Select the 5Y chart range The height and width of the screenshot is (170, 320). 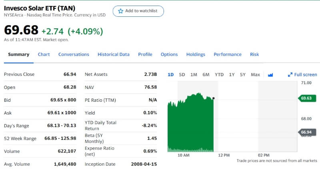(x=243, y=75)
